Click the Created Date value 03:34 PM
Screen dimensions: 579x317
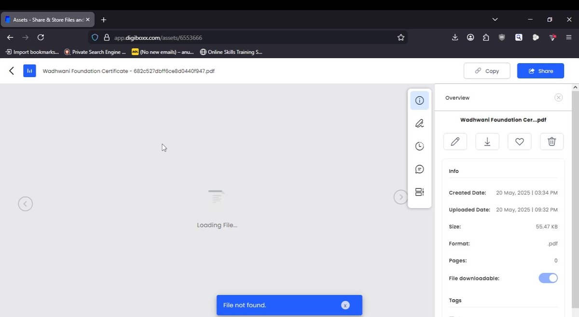click(x=527, y=193)
